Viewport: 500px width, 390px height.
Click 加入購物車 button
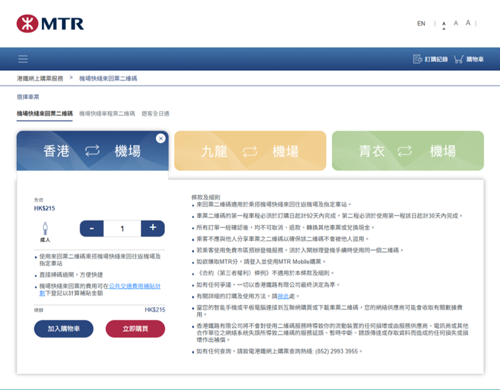click(64, 329)
